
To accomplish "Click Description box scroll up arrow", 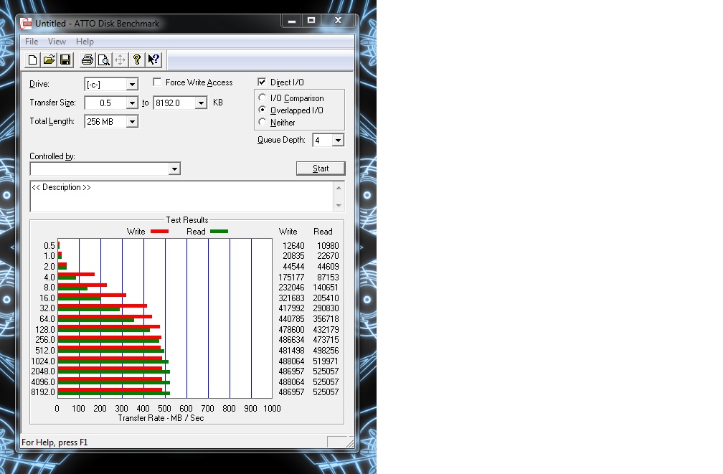I will (339, 188).
